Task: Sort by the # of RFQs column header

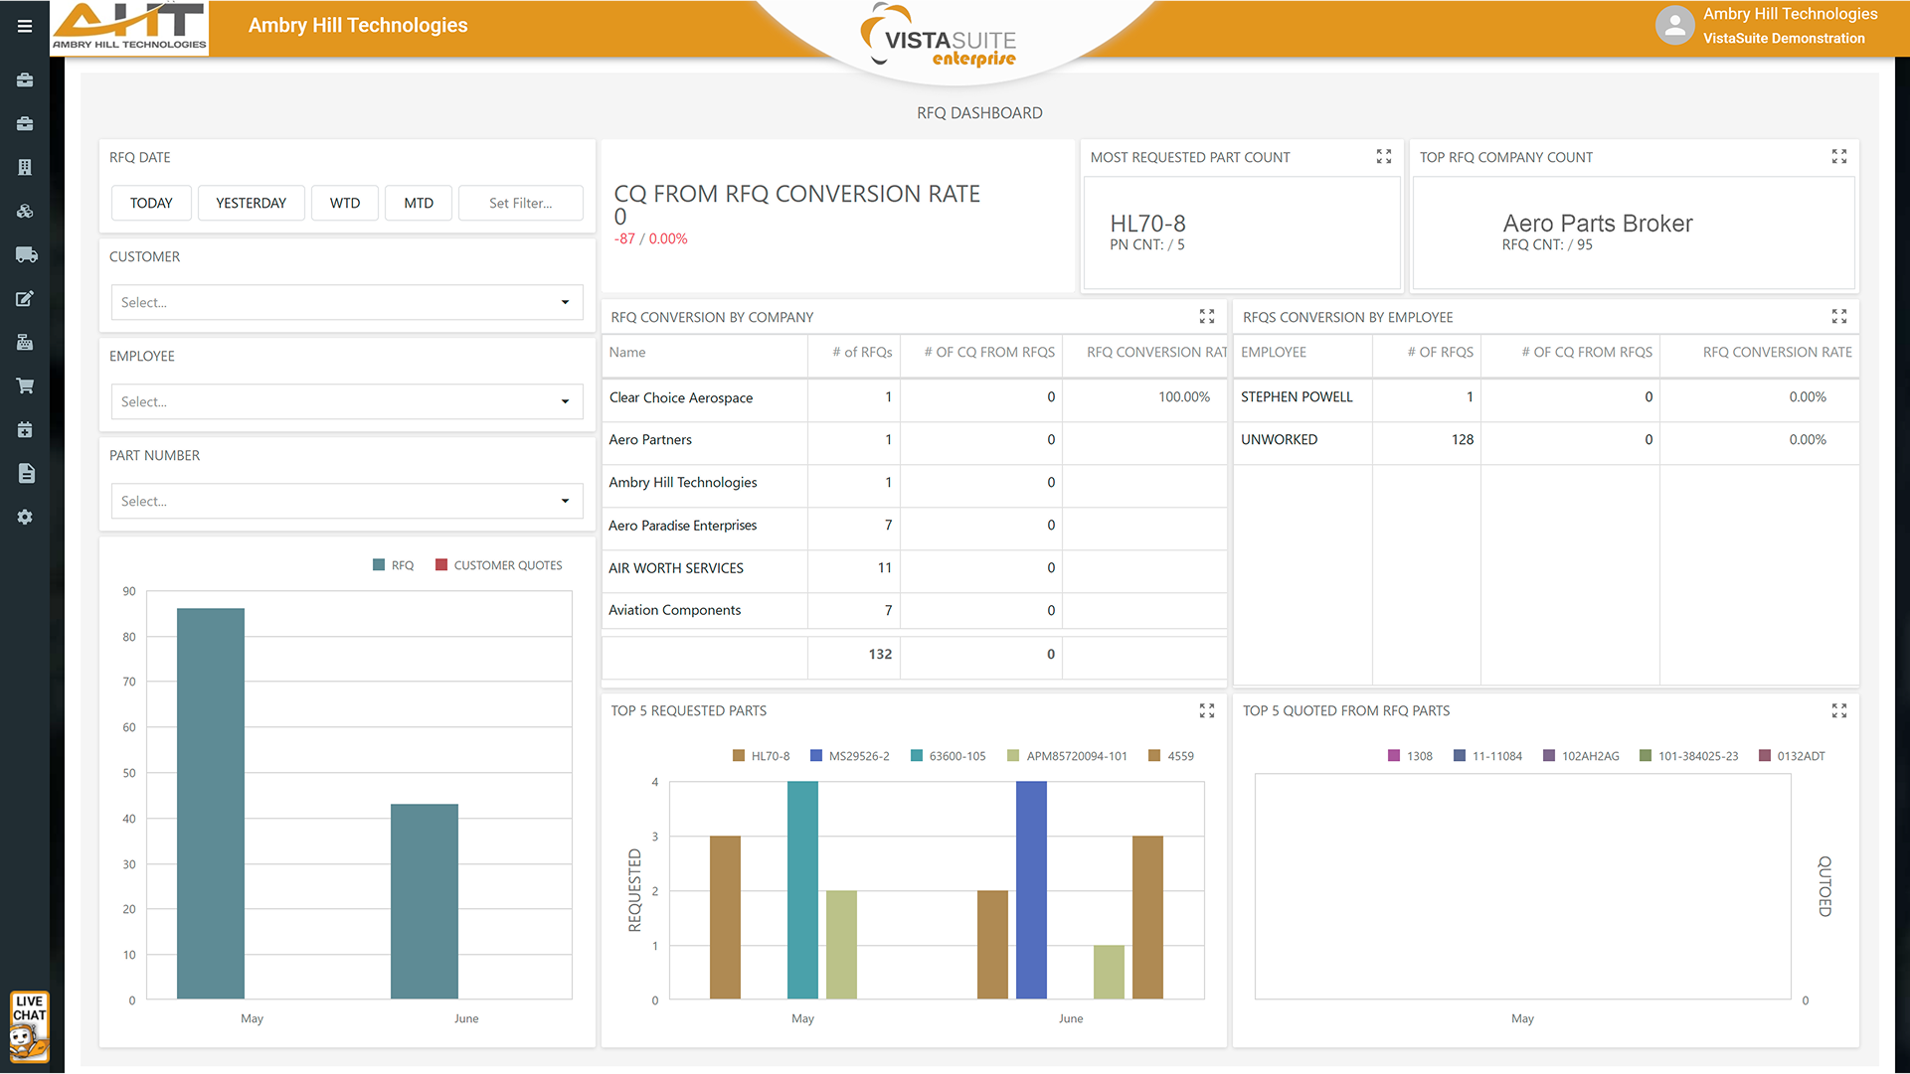Action: pyautogui.click(x=861, y=352)
